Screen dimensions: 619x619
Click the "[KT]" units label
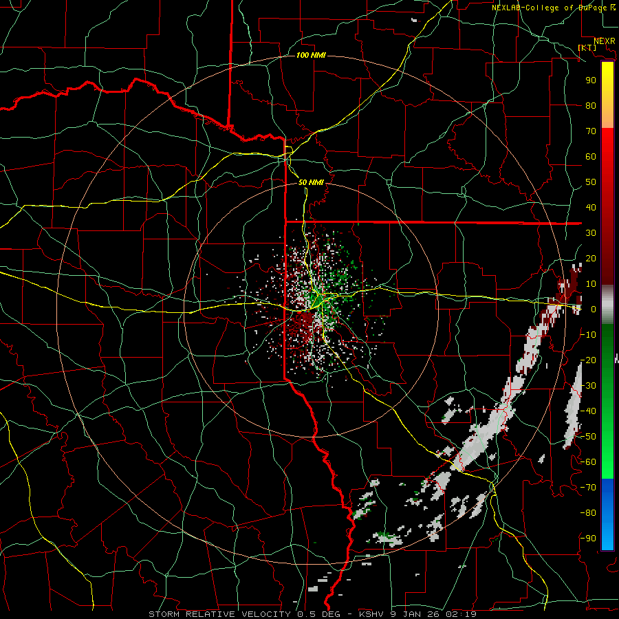point(587,47)
